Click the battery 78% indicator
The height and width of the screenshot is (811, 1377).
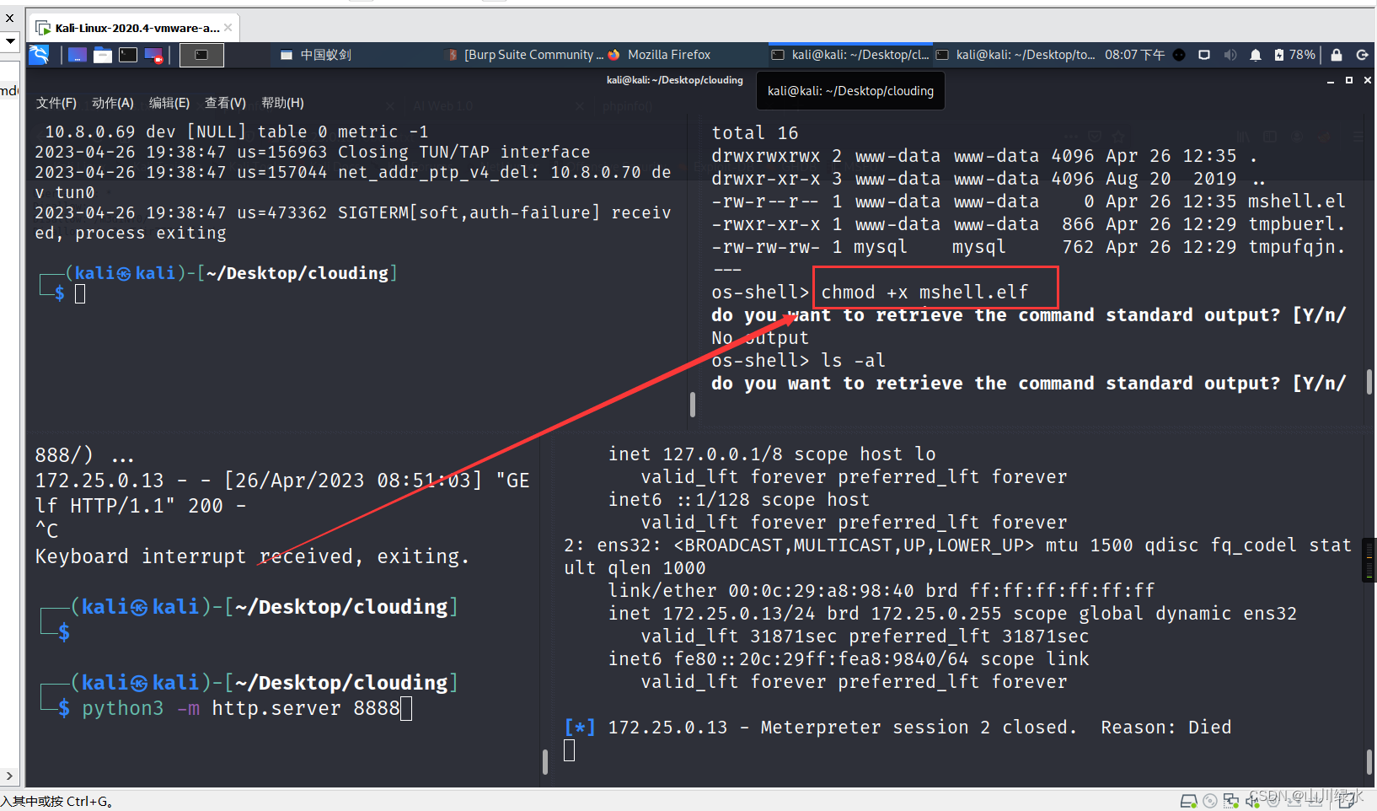(1294, 55)
